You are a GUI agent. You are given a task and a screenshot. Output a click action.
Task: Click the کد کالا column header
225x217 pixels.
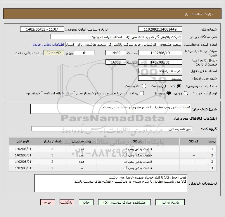point(193,142)
